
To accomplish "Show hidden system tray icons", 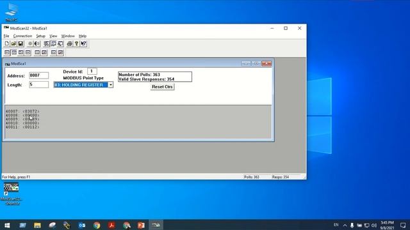I will 345,226.
